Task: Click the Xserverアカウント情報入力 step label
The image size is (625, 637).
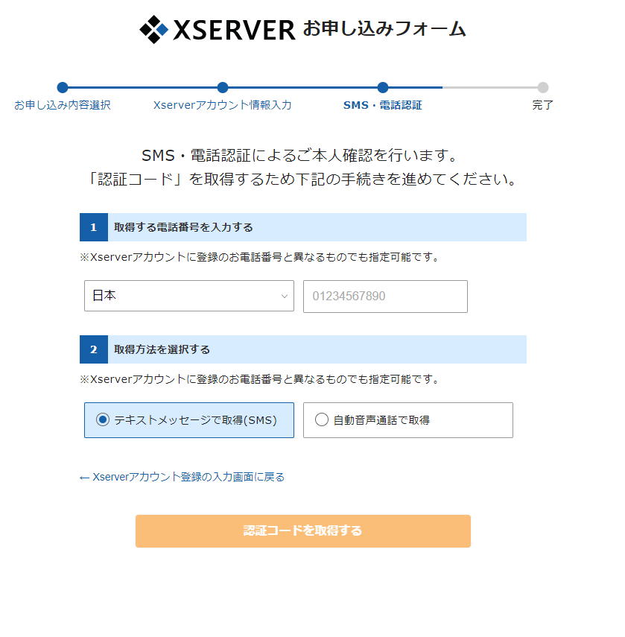Action: point(223,105)
